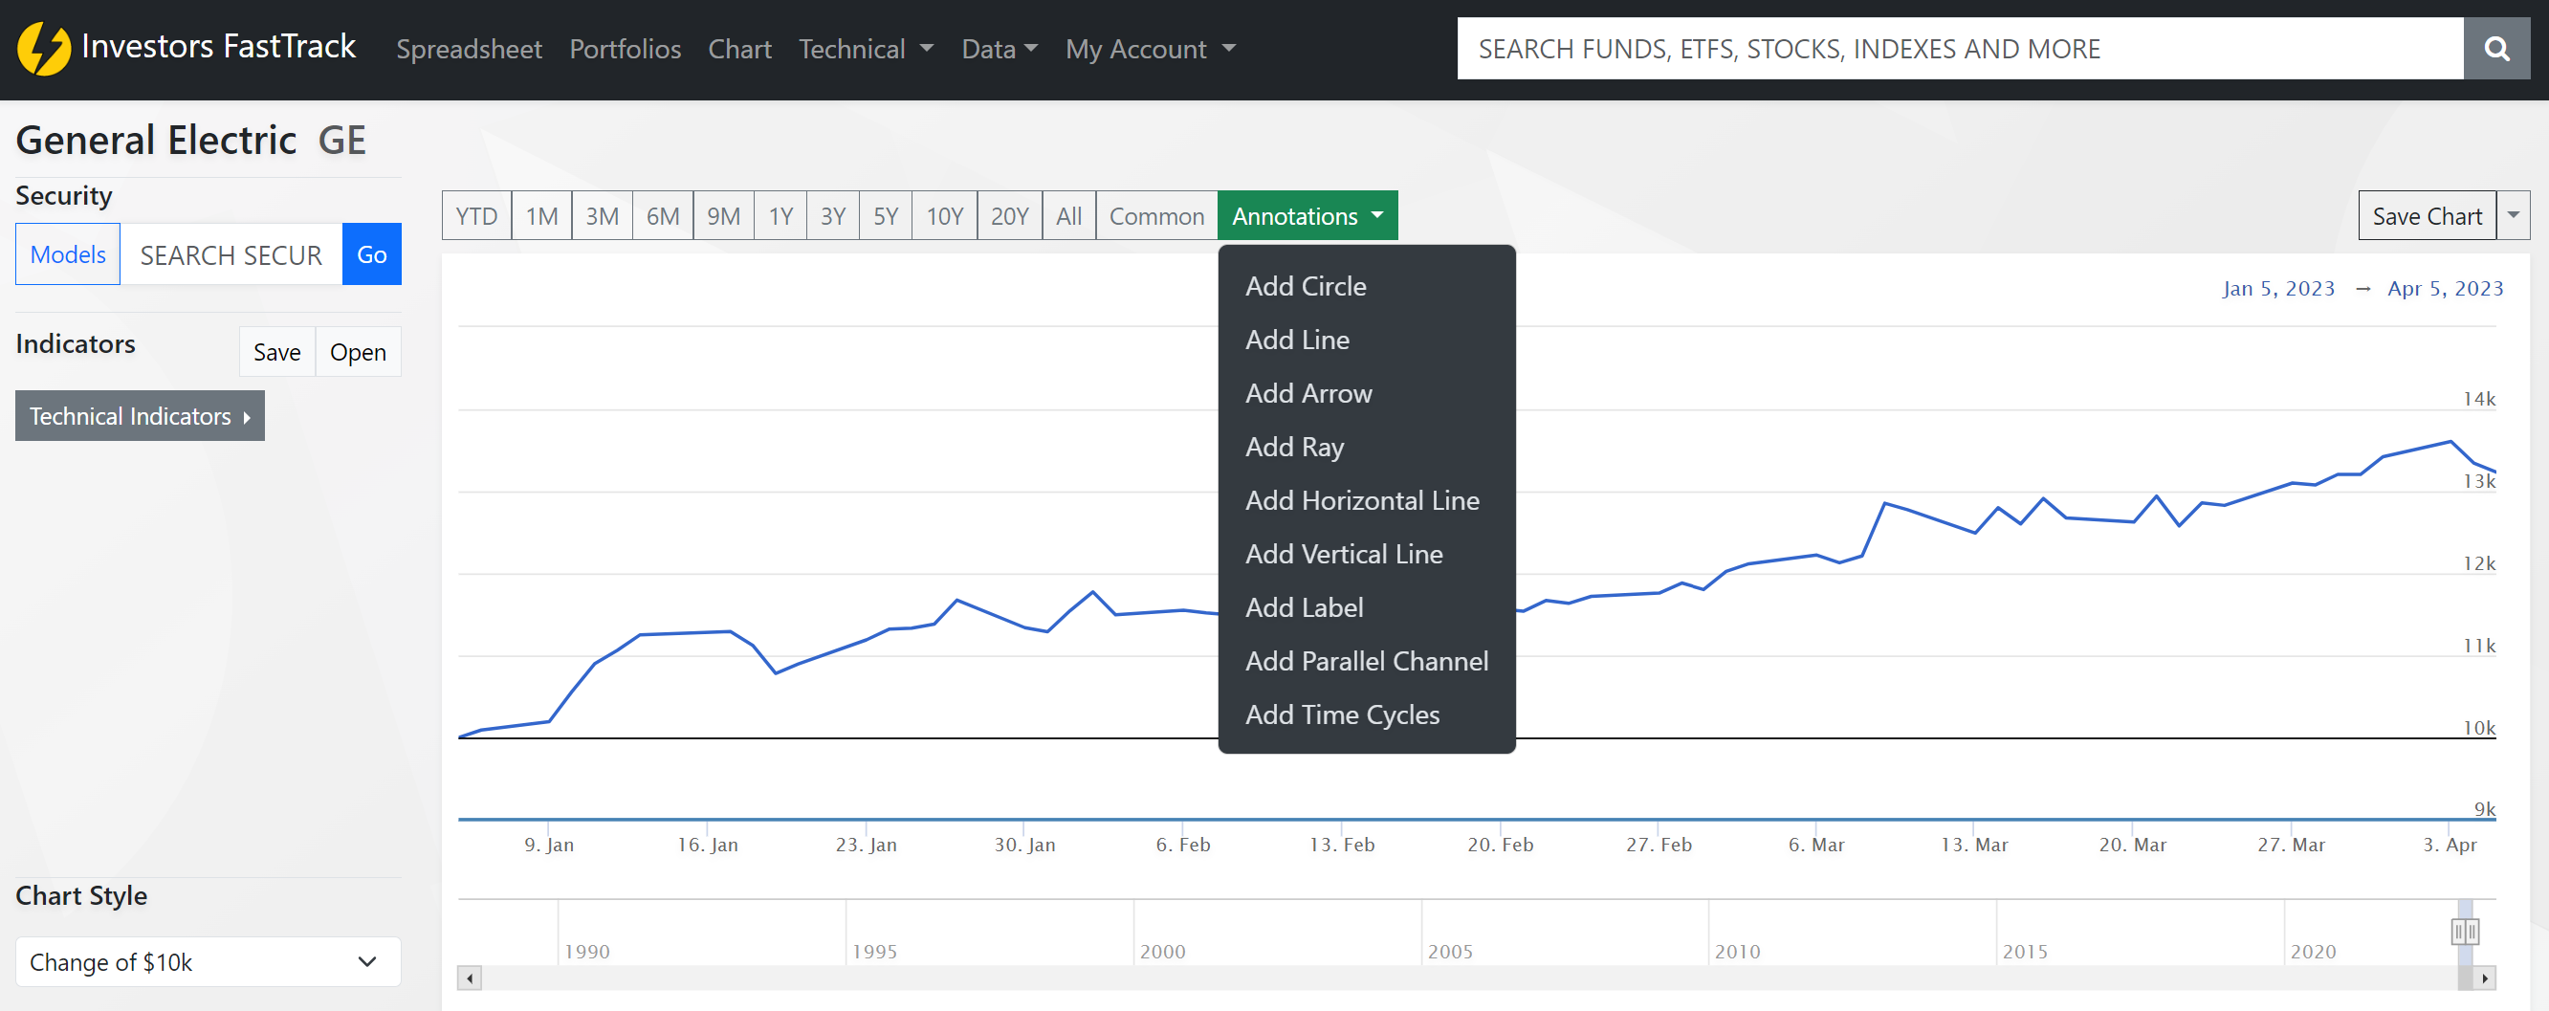Screen dimensions: 2549x1011
Task: Click the Models button
Action: (68, 254)
